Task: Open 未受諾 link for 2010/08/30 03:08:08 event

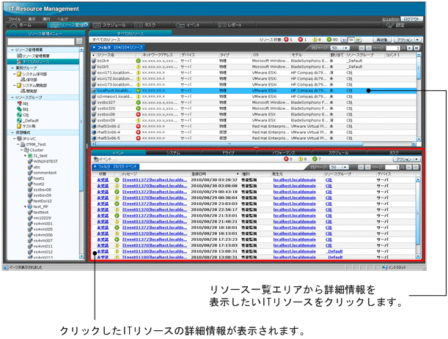Action: pos(103,186)
